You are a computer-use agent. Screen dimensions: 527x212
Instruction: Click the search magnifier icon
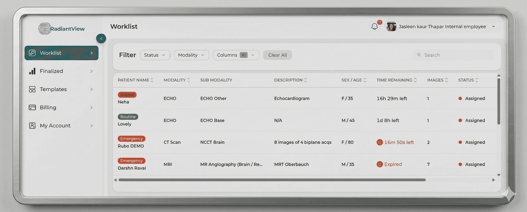tap(419, 55)
